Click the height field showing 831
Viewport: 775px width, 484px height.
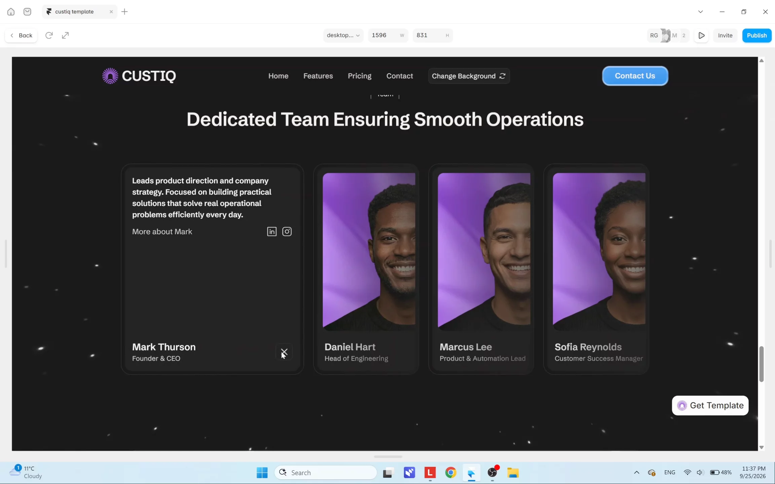click(x=433, y=35)
